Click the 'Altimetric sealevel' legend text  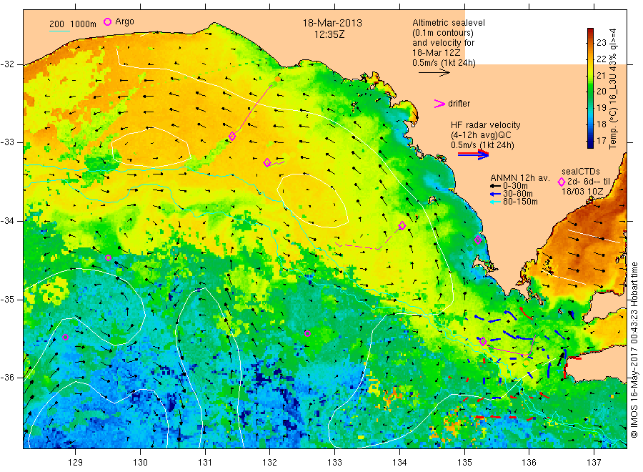[x=449, y=23]
